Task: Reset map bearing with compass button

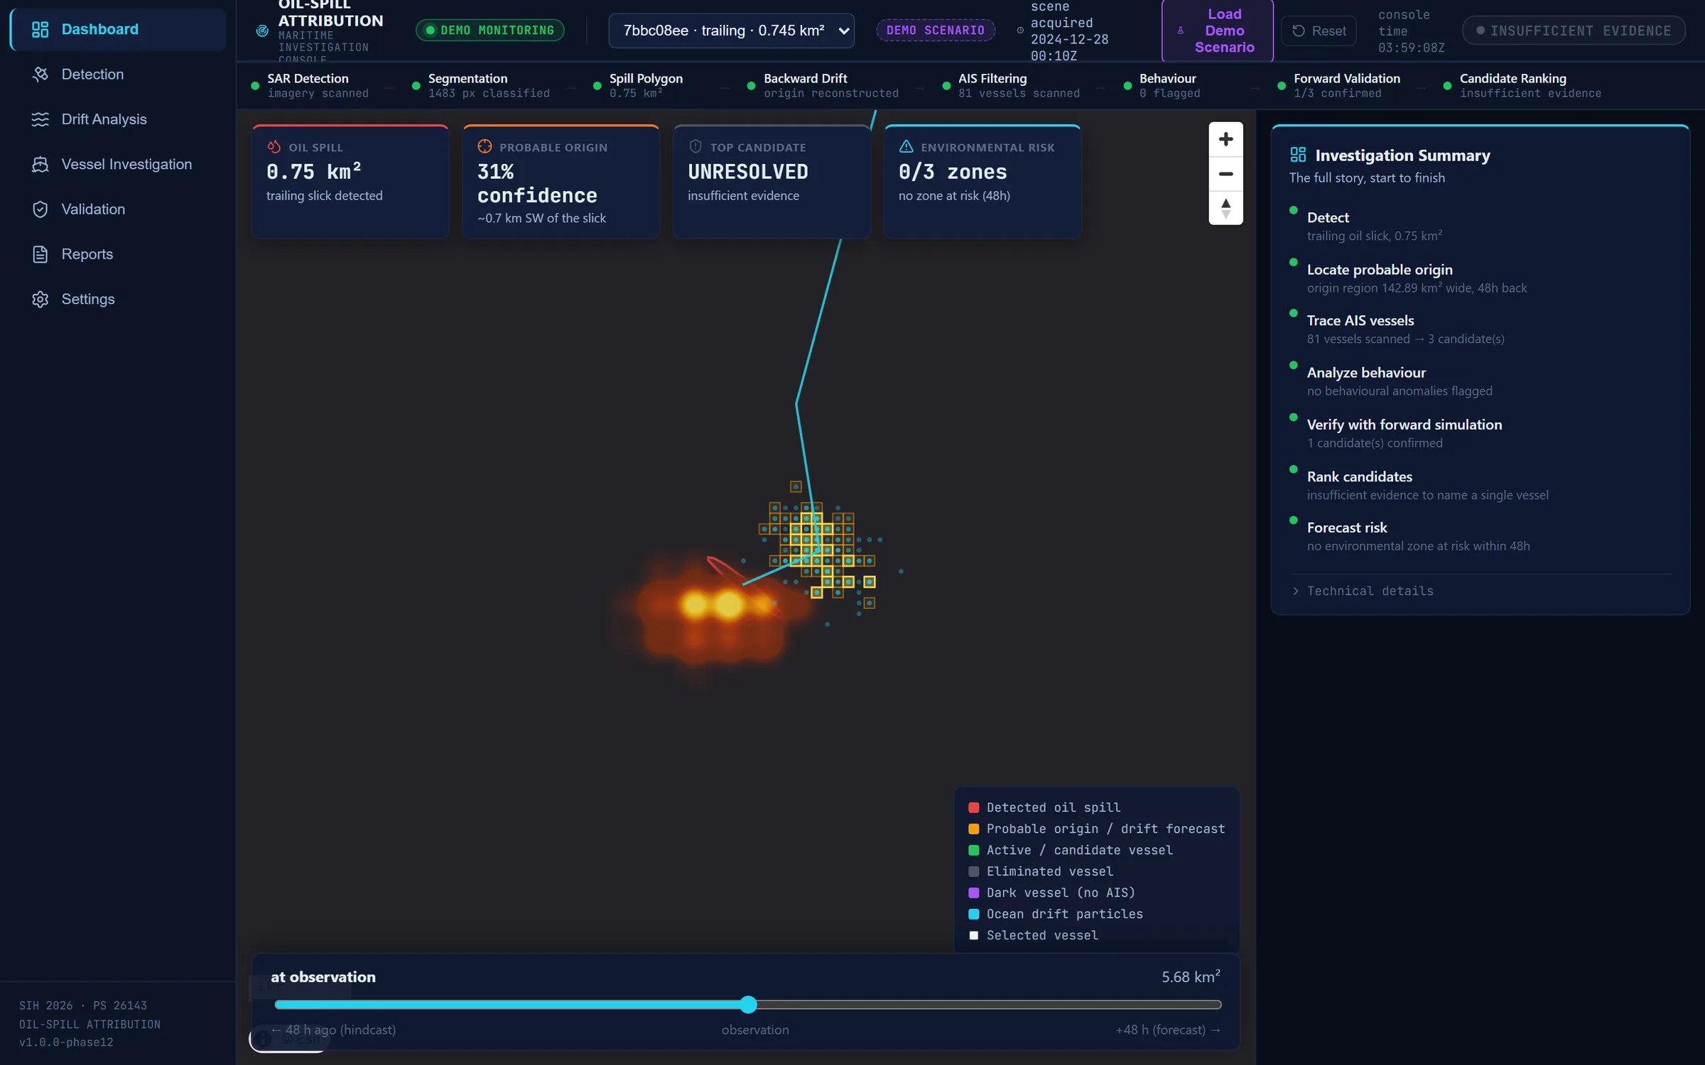Action: coord(1225,208)
